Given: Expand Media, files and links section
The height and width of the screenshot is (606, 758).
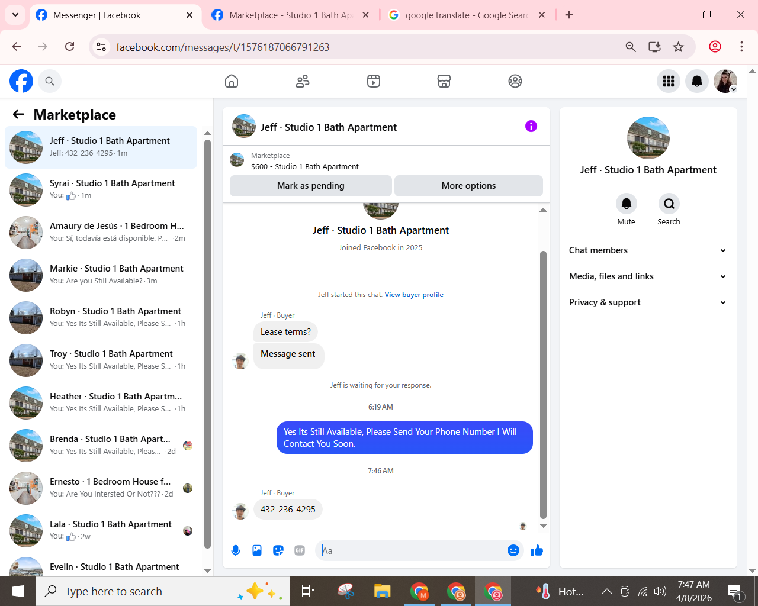Looking at the screenshot, I should [x=648, y=276].
